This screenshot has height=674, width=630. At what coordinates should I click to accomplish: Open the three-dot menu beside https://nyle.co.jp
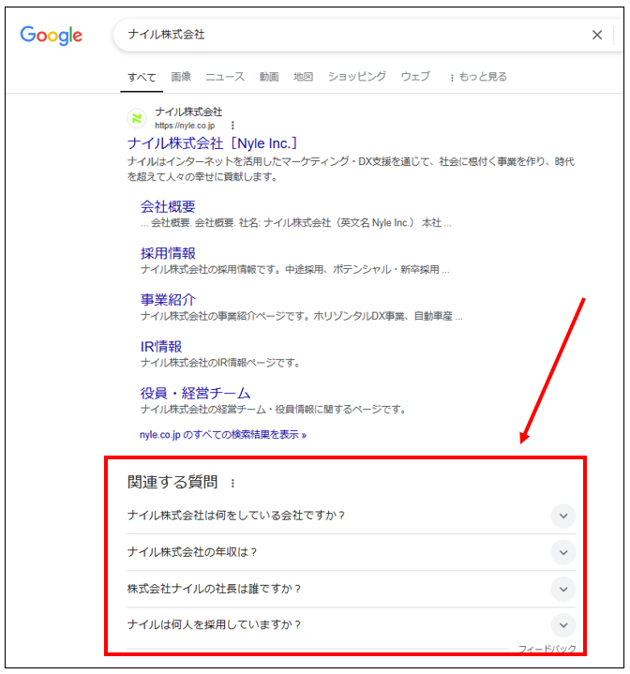pos(232,125)
